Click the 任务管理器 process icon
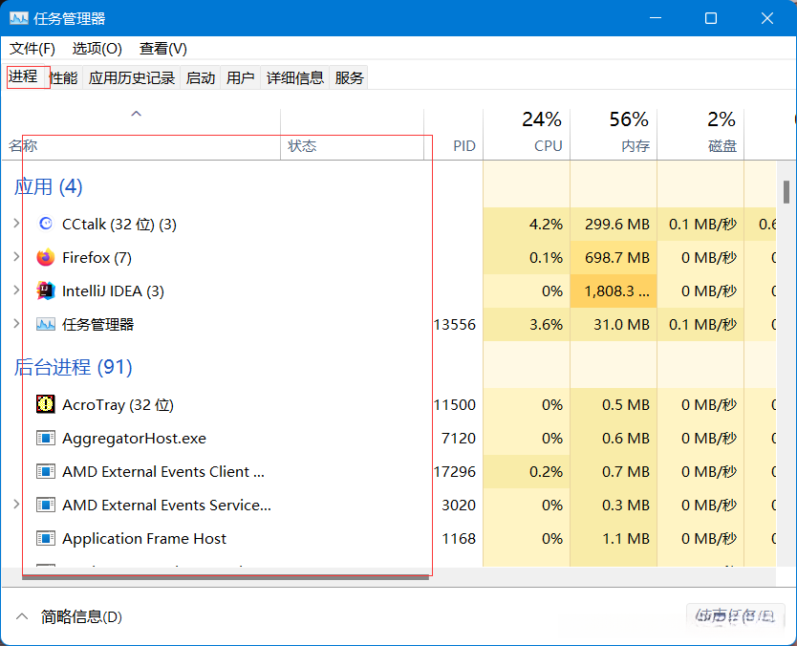Viewport: 797px width, 646px height. [x=45, y=324]
